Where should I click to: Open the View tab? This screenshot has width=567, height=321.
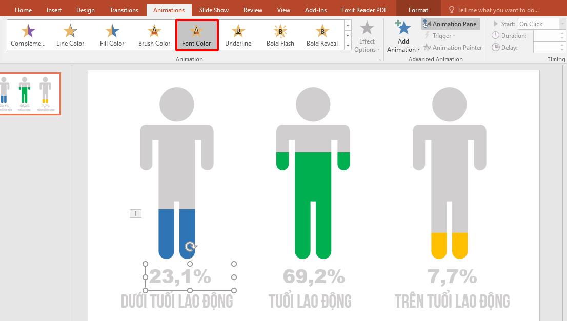click(283, 10)
